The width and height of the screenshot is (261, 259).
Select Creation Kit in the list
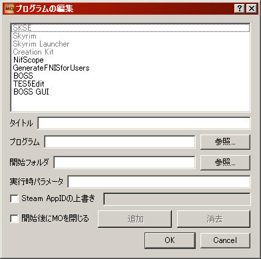click(130, 52)
